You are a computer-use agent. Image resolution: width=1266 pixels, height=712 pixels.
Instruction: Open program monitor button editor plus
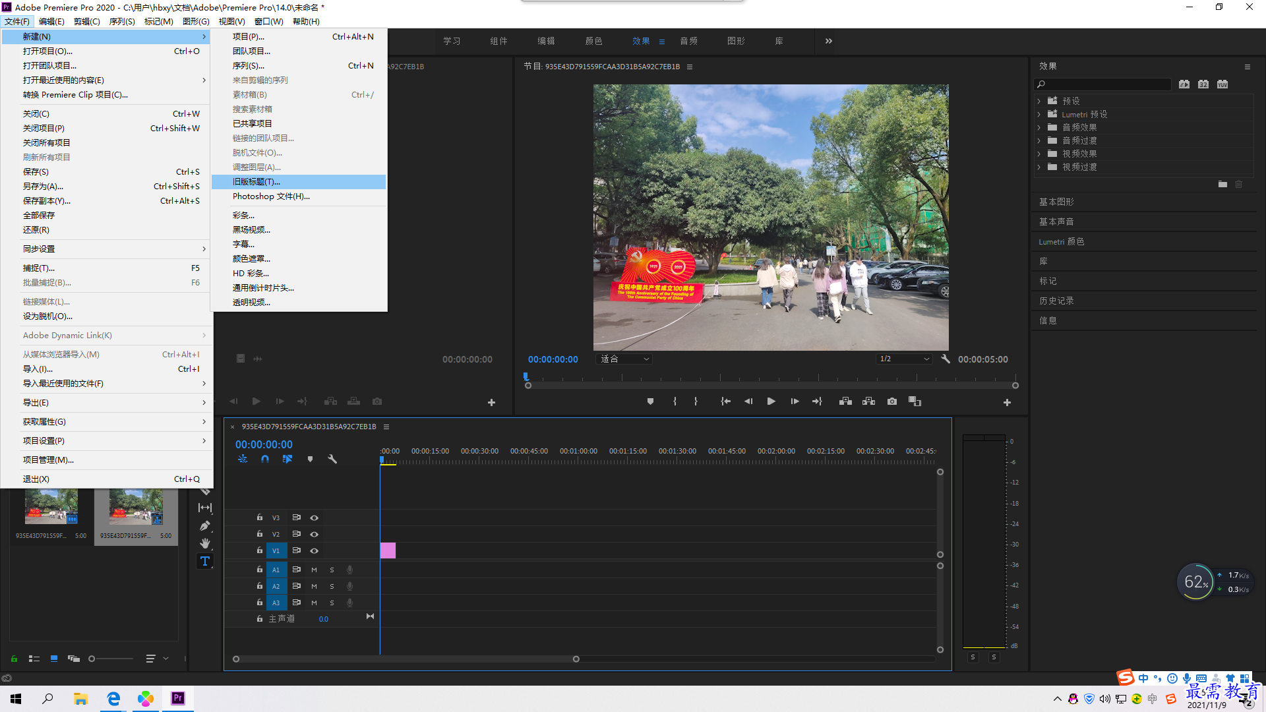[1007, 402]
